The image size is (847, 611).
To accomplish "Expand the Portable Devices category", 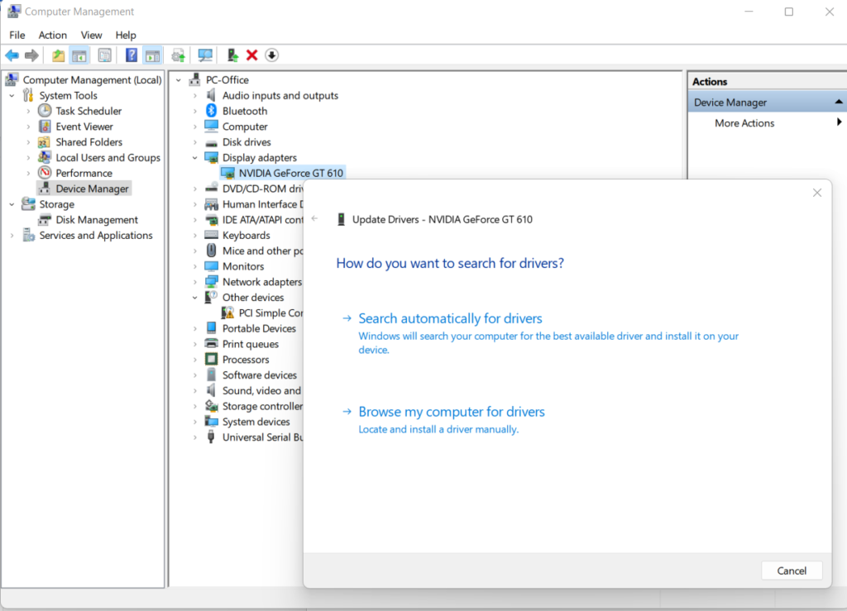I will click(195, 328).
